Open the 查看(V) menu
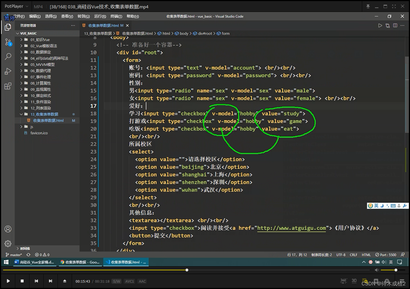 67,16
